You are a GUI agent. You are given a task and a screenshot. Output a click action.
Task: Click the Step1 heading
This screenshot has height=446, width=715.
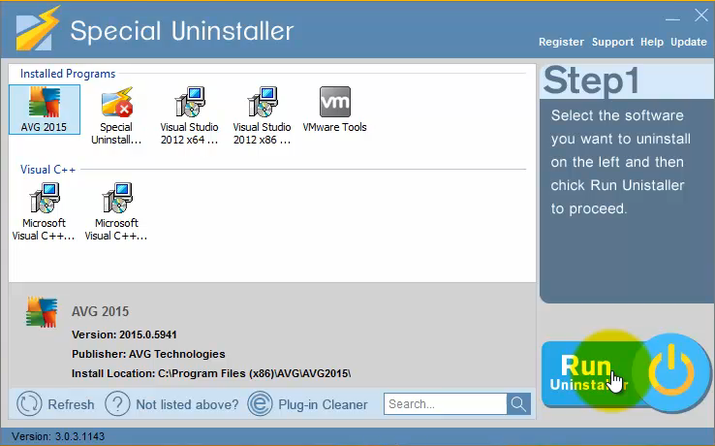tap(591, 80)
